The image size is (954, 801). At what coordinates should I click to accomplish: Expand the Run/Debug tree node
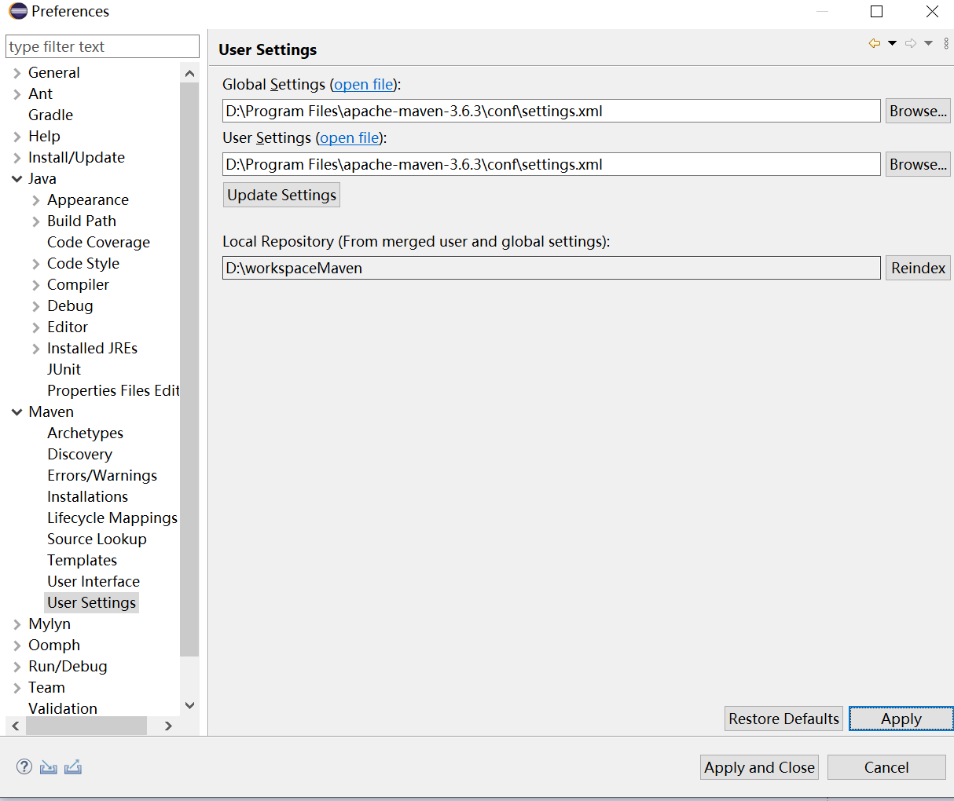17,666
